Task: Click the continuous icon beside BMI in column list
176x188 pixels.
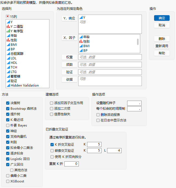Action: [8, 44]
